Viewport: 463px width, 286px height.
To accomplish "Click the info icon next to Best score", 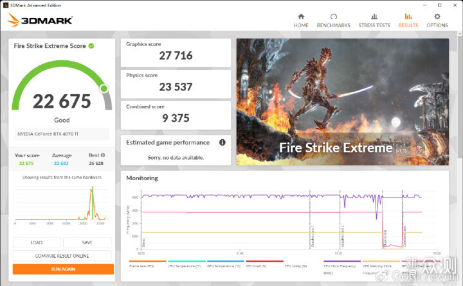I will coord(103,155).
